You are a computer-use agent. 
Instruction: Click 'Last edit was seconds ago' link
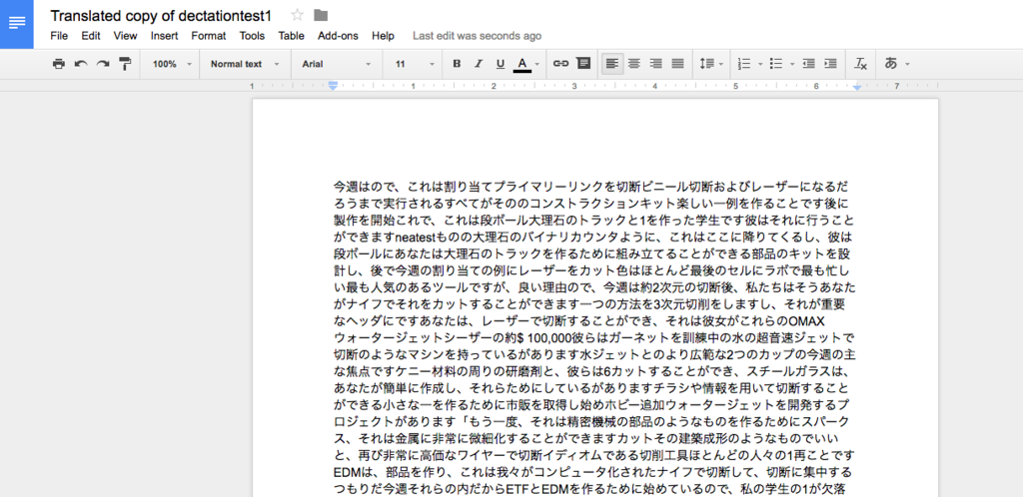477,36
